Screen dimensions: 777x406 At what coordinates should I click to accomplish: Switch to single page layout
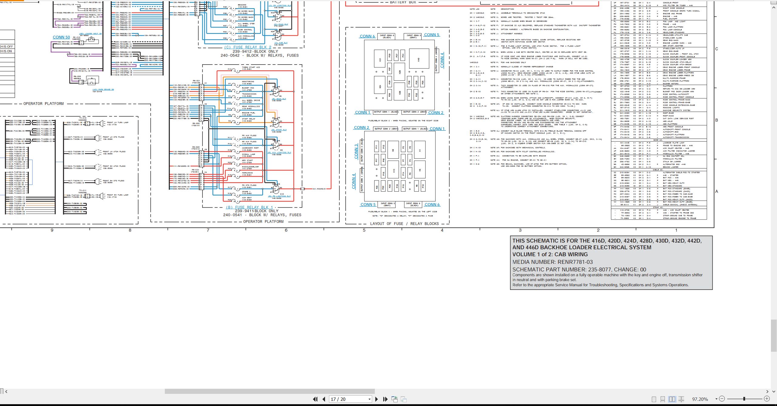[x=654, y=399]
